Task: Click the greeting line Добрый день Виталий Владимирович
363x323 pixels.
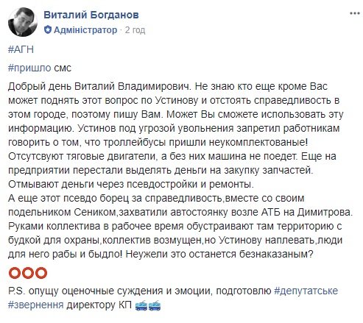Action: (x=99, y=87)
